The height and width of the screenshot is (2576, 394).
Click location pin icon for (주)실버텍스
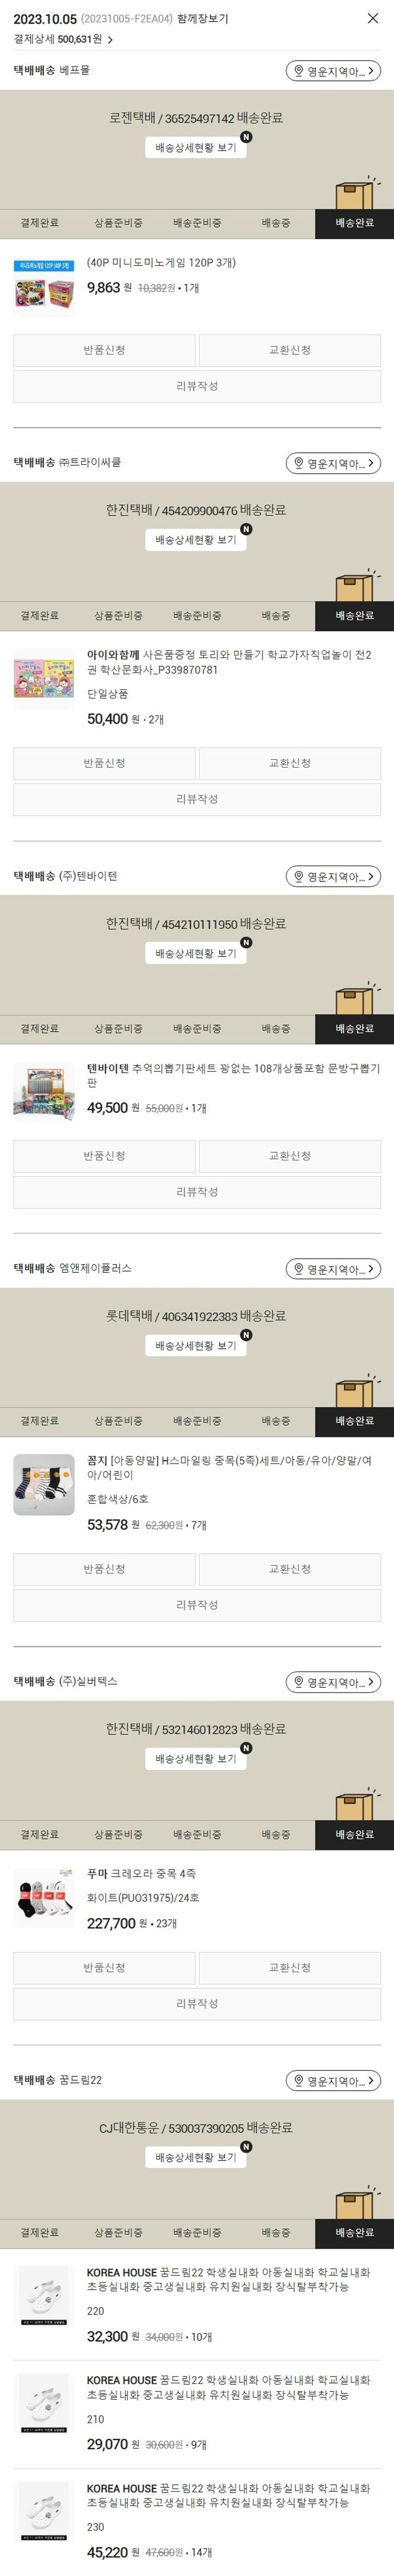[298, 1683]
